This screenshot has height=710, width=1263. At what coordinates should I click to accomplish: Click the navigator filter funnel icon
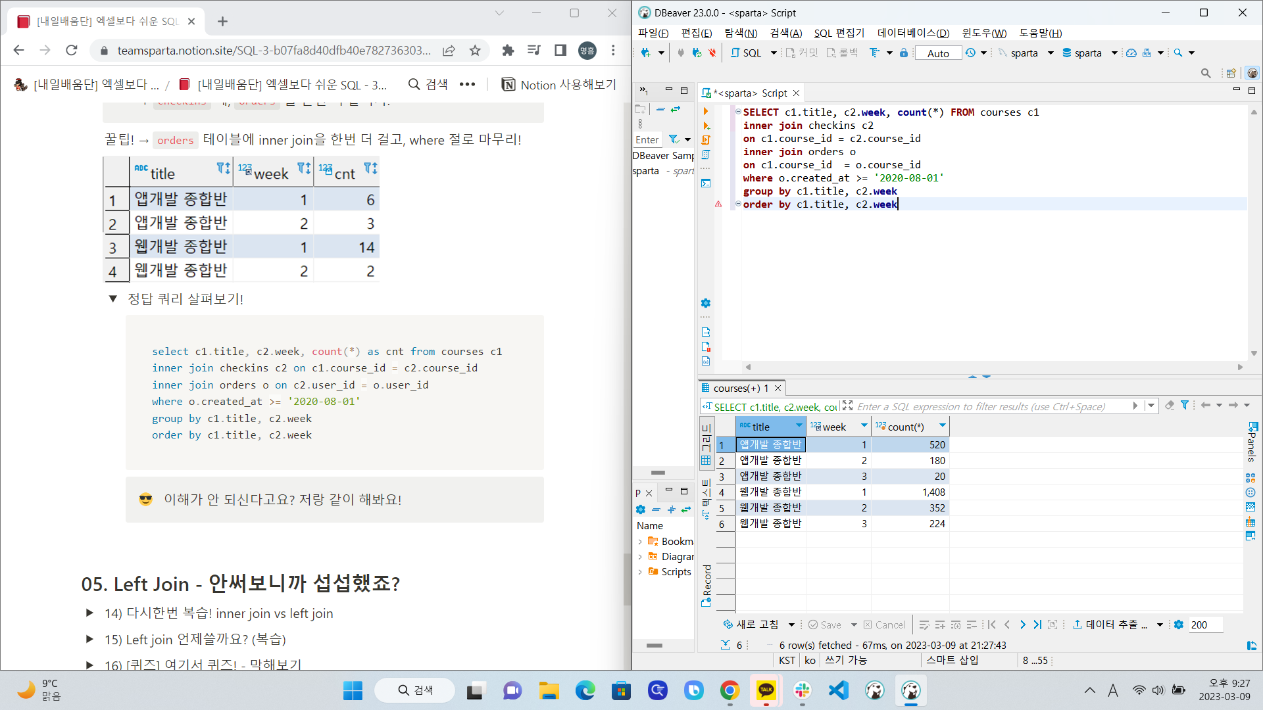coord(674,139)
